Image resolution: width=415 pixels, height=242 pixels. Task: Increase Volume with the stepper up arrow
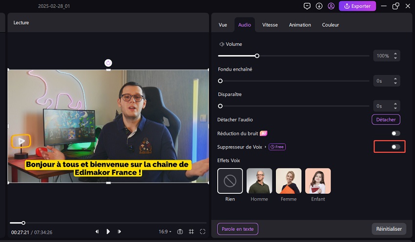click(395, 54)
